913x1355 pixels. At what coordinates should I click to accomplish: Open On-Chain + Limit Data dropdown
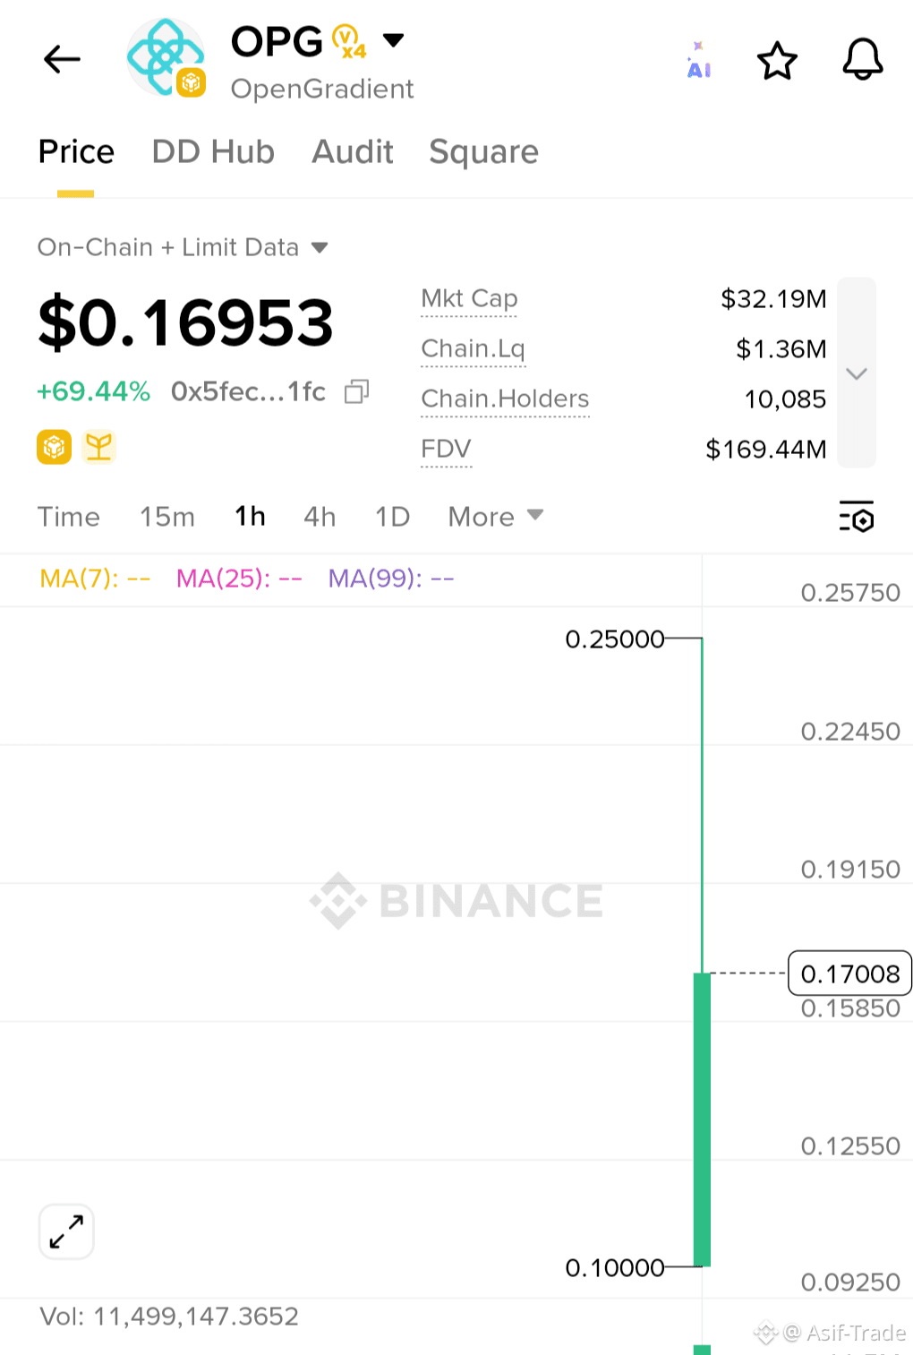[x=183, y=247]
